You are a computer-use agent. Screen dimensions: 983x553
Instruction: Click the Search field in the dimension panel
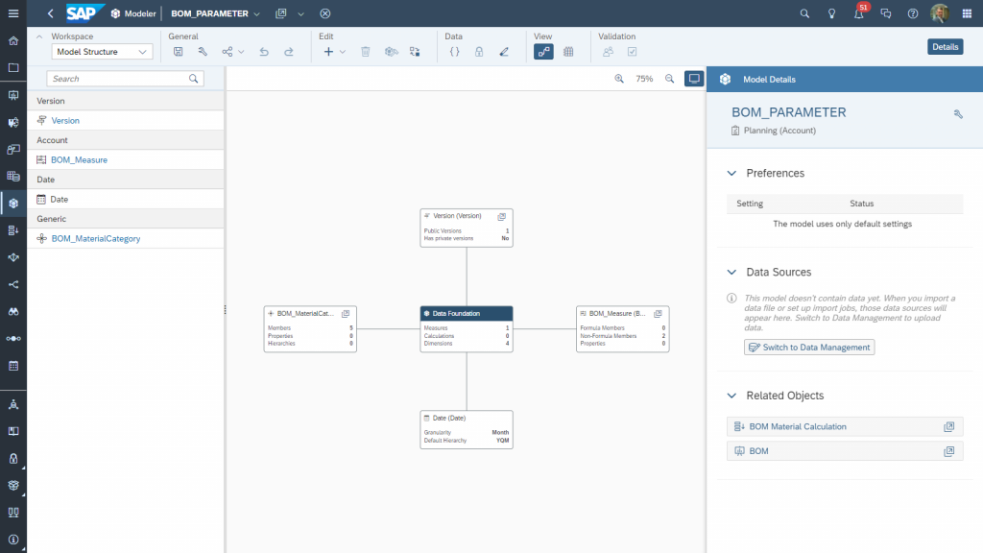(x=126, y=79)
